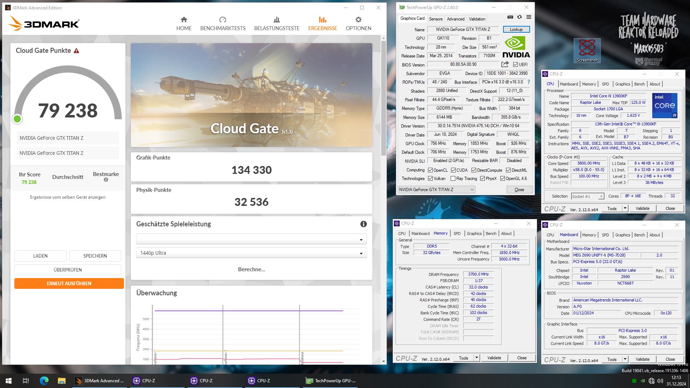Toggle Vulkan checkbox in GPU-Z
This screenshot has width=690, height=388.
pos(430,179)
